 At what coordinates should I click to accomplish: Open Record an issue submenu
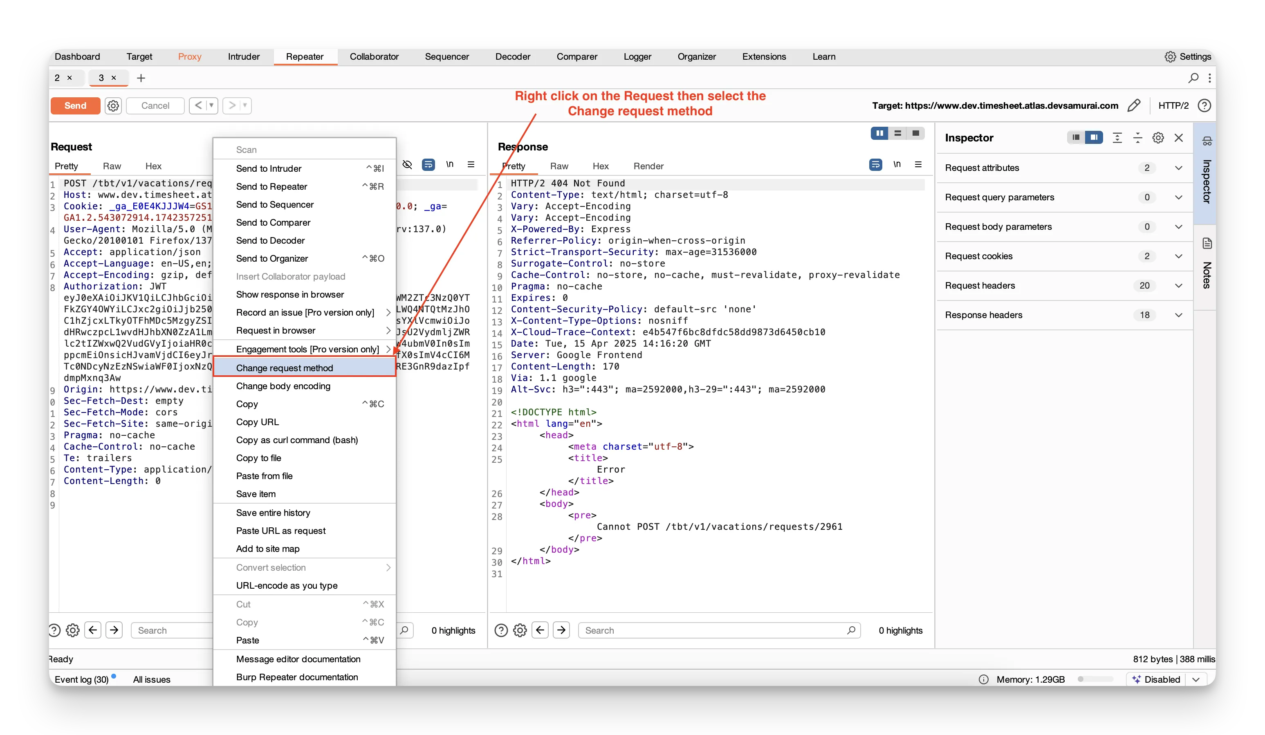(305, 312)
